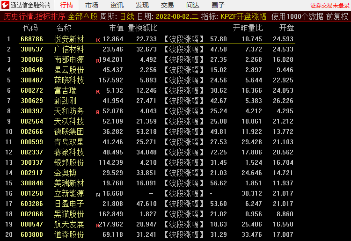Select stock 立新能源

pos(69,193)
